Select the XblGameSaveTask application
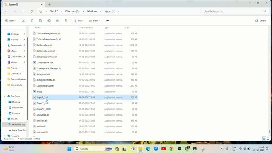Image resolution: width=272 pixels, height=153 pixels. pyautogui.click(x=85, y=62)
